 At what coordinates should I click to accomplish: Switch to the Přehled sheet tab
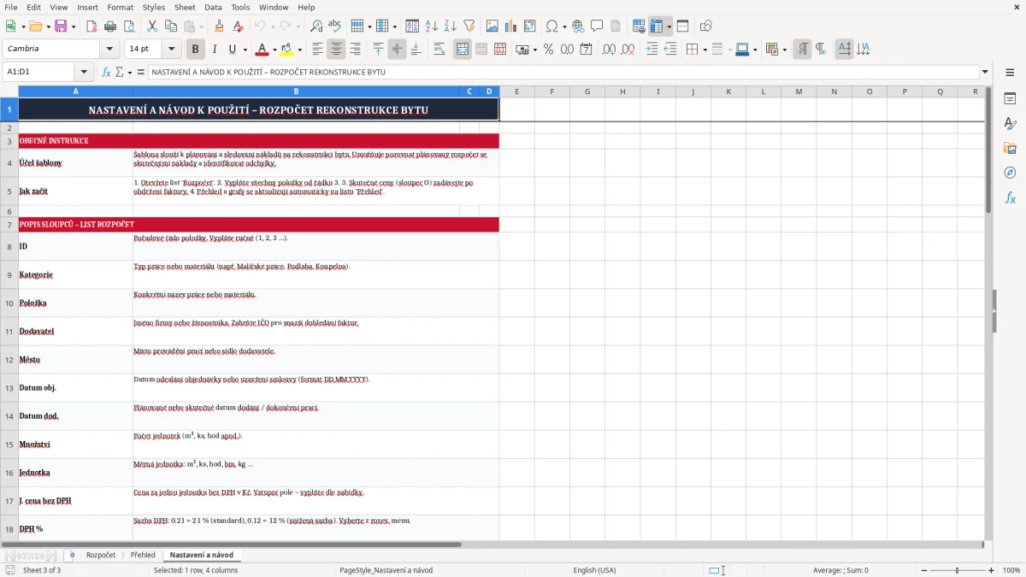pyautogui.click(x=143, y=555)
